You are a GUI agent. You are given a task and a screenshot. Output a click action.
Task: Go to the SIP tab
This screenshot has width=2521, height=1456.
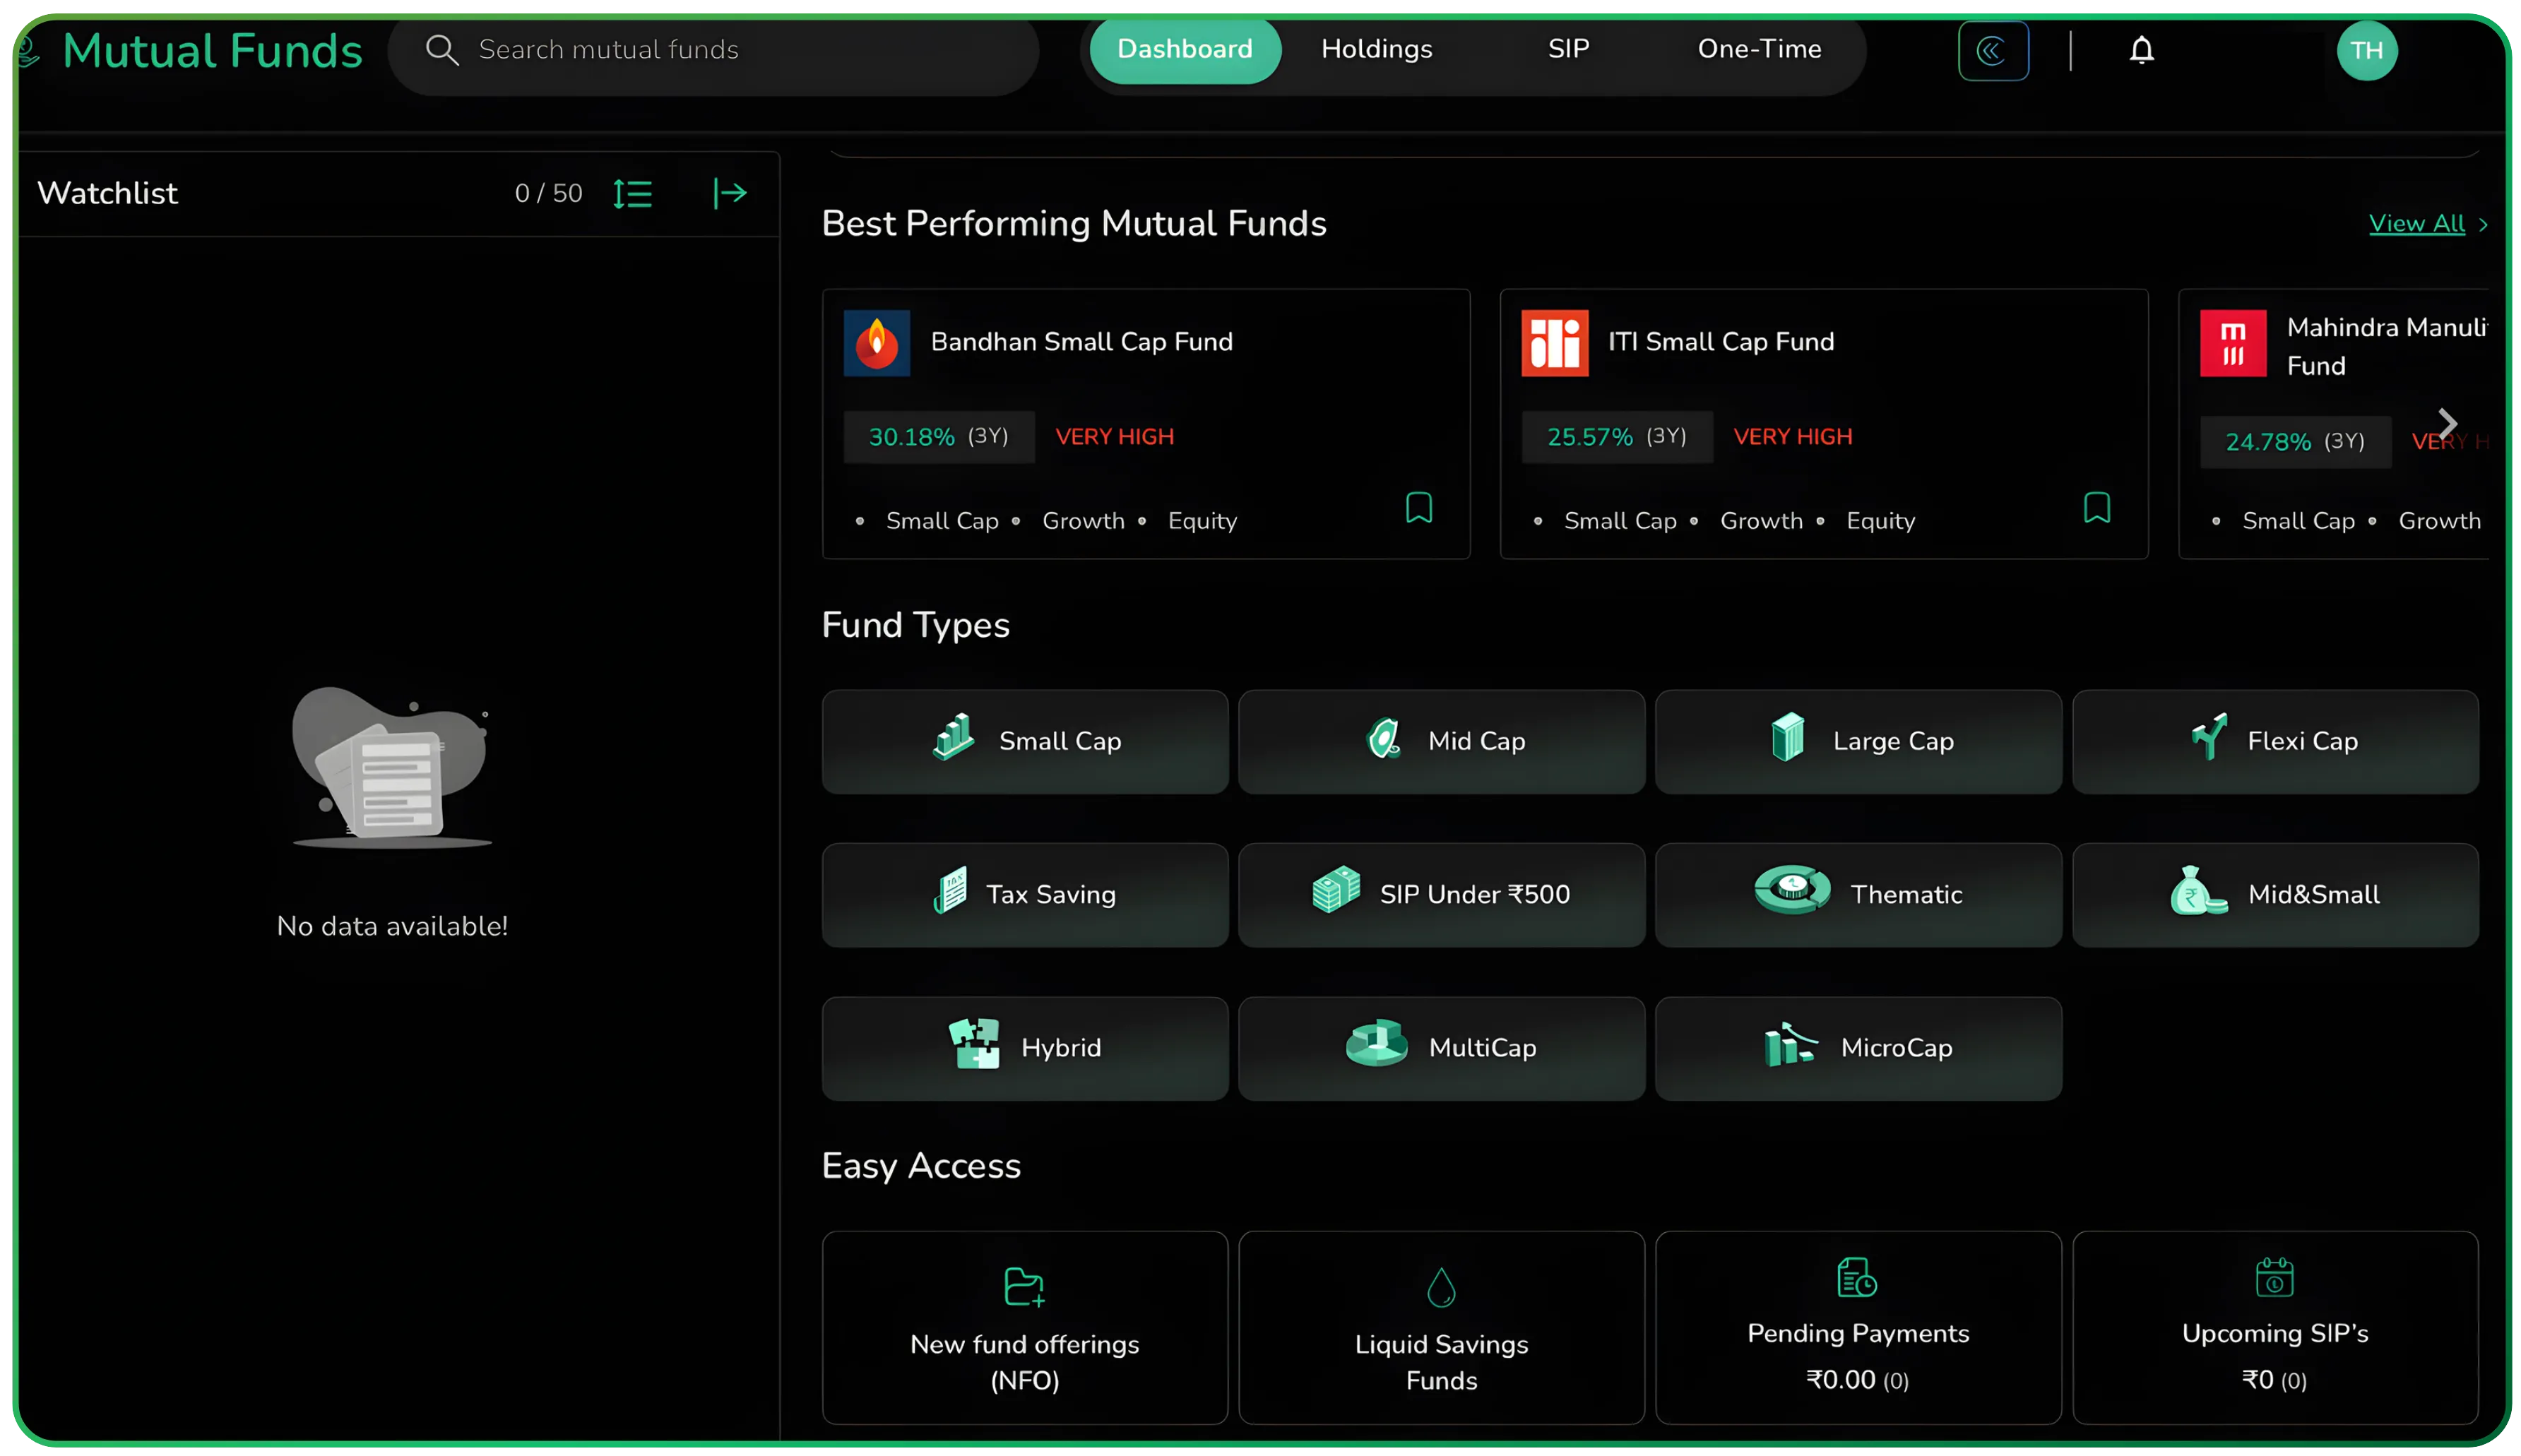point(1569,50)
